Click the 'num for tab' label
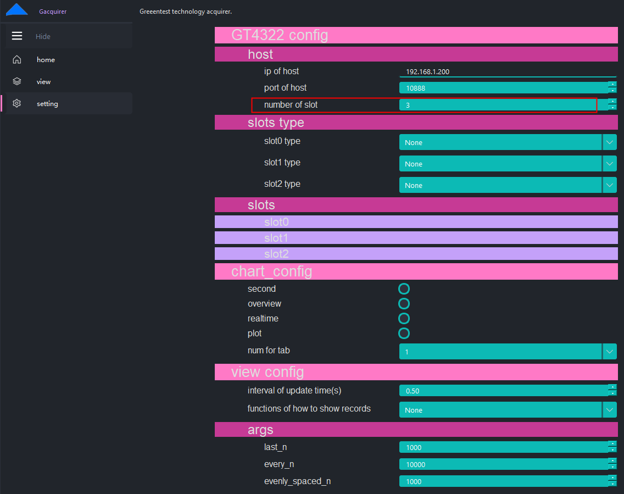Viewport: 624px width, 494px height. point(269,350)
